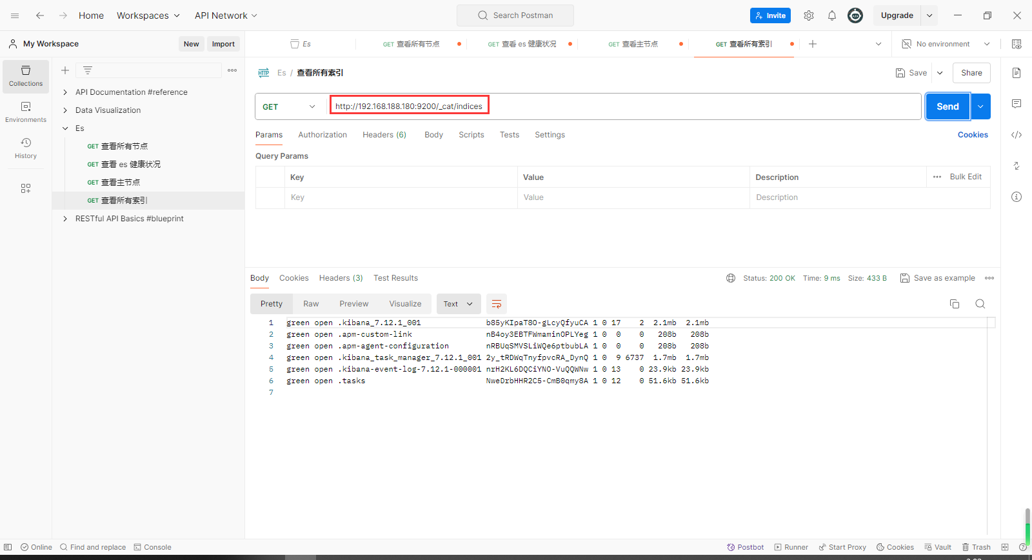The height and width of the screenshot is (560, 1032).
Task: Collapse the Es collection
Action: click(65, 128)
